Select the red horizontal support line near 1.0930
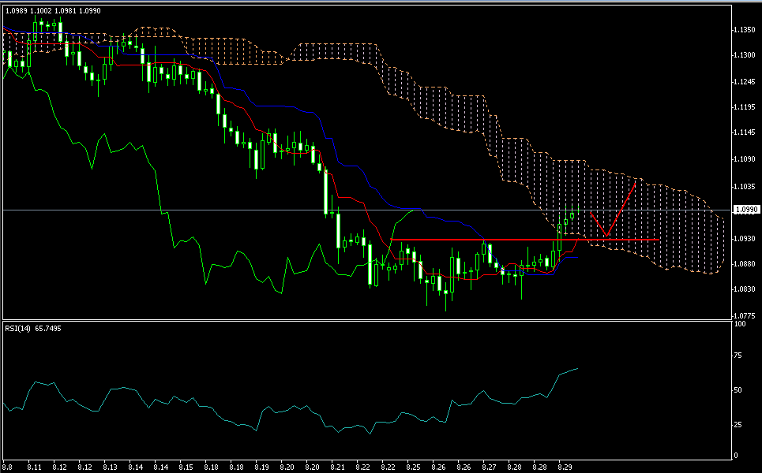 pos(525,240)
